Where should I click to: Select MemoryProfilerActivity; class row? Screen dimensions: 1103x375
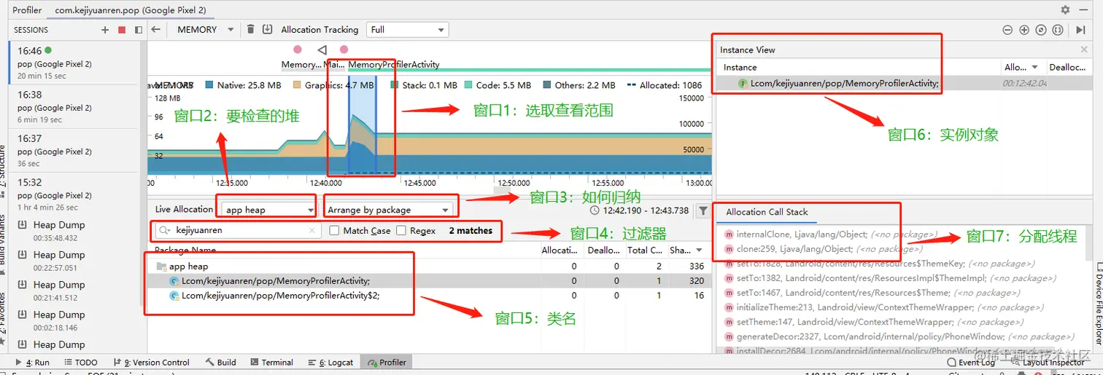(x=430, y=281)
